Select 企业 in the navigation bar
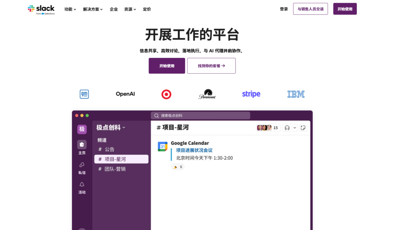 click(114, 9)
